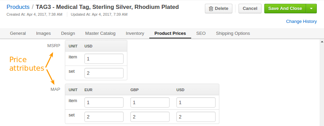Open the Change History link

[301, 22]
